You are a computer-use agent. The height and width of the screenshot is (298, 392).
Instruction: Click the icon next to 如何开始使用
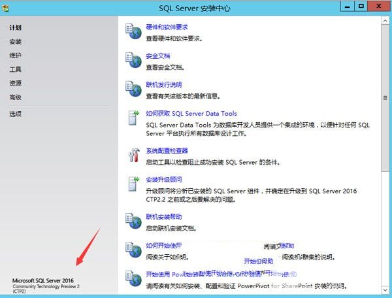point(133,250)
